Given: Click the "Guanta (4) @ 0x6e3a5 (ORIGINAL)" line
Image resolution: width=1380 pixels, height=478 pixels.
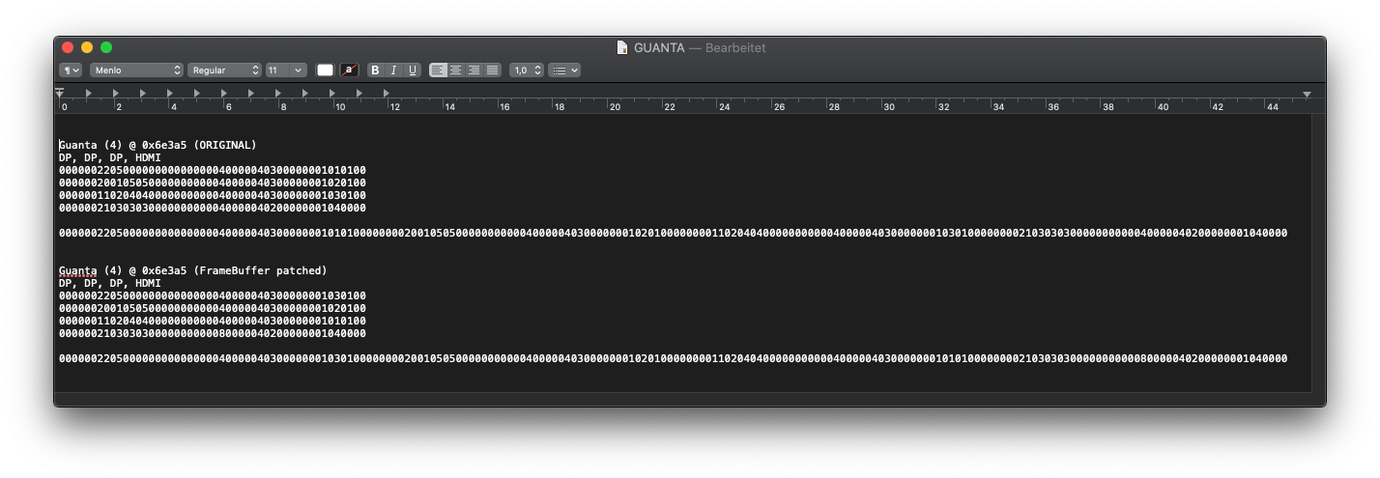Looking at the screenshot, I should pyautogui.click(x=158, y=145).
